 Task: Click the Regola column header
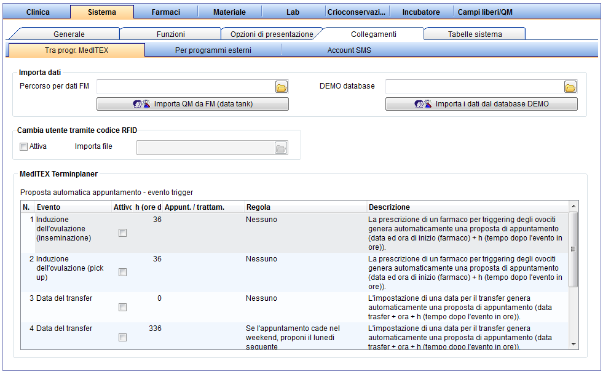305,207
